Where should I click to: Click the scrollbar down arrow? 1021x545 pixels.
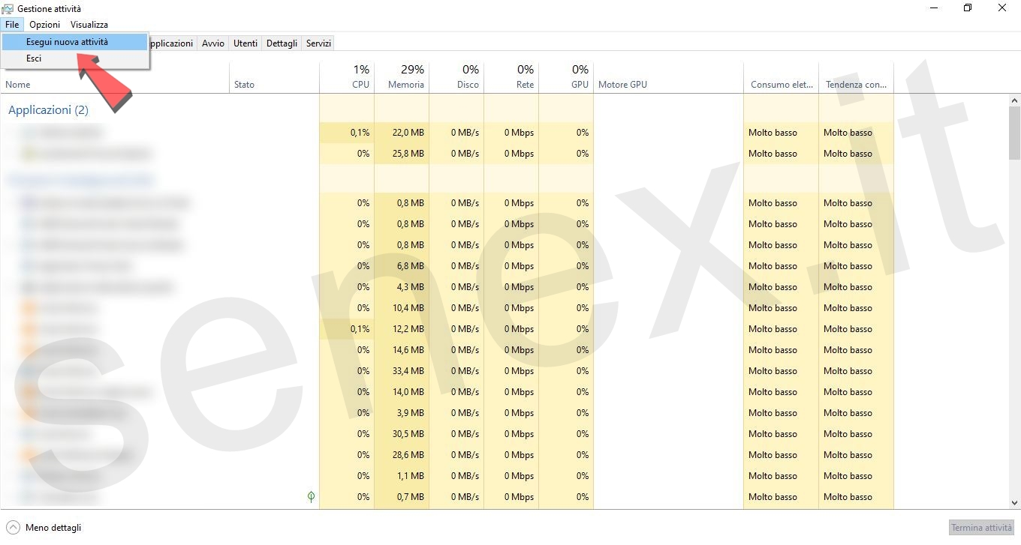point(1014,503)
